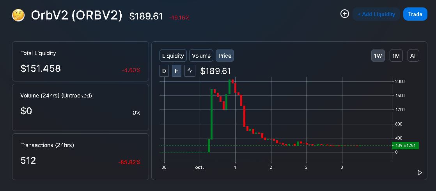Screen dimensions: 436x191
Task: Click the thinking-face token logo
Action: pyautogui.click(x=18, y=15)
